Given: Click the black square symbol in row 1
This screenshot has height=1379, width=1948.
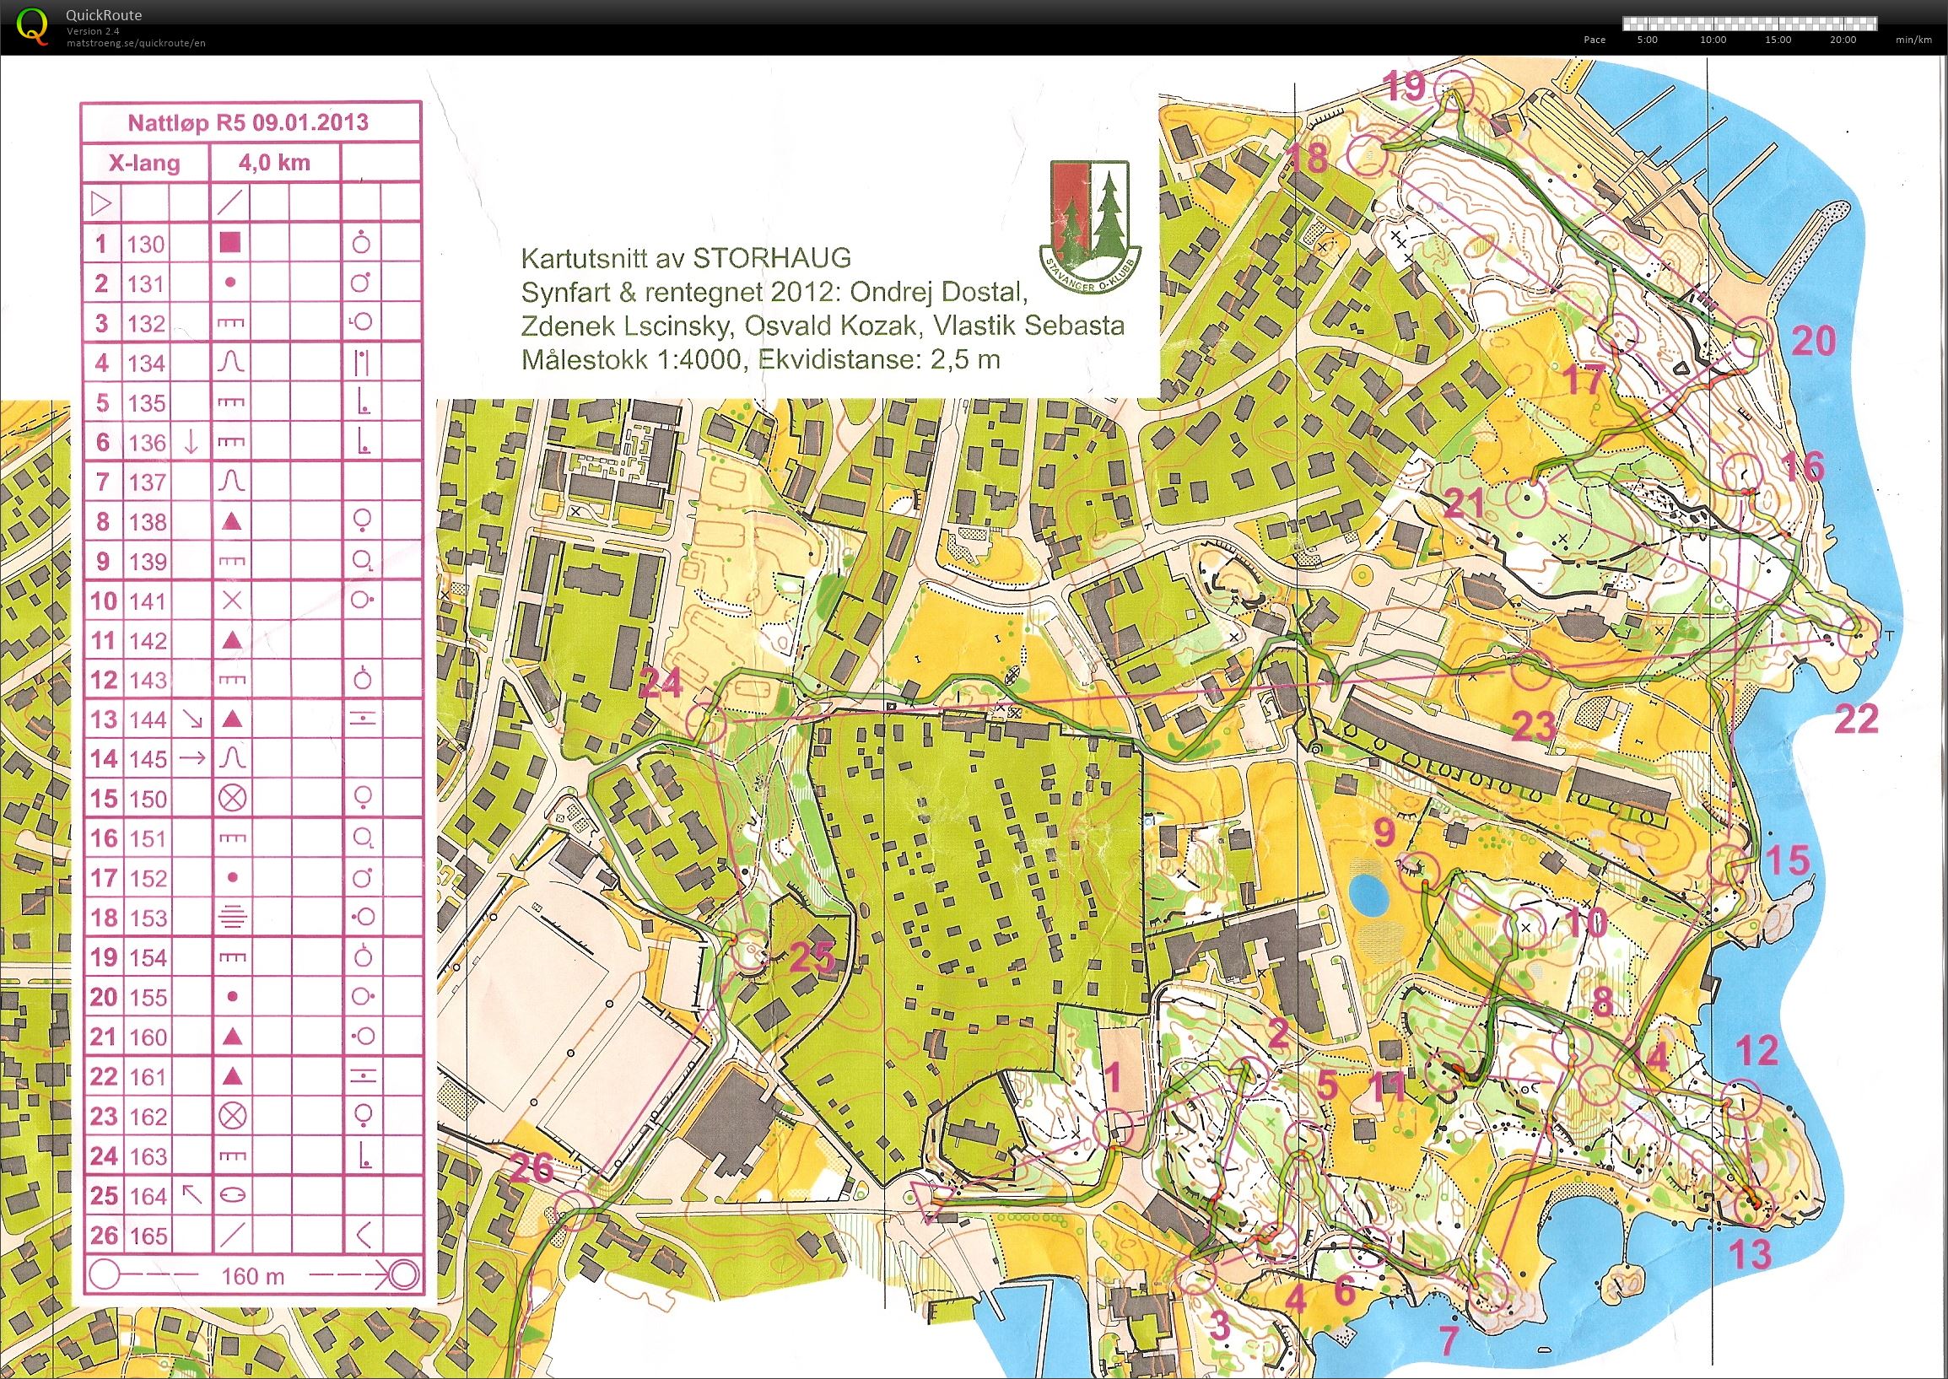Looking at the screenshot, I should (230, 244).
